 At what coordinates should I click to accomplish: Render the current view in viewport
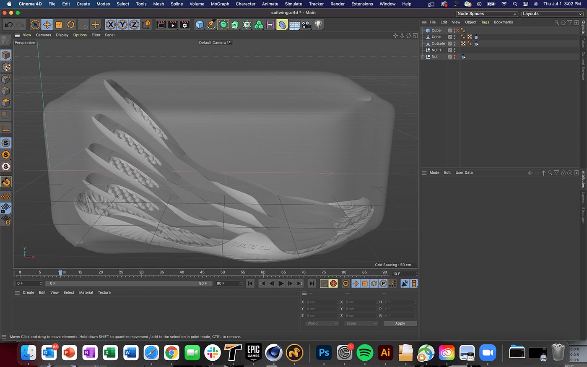point(161,25)
